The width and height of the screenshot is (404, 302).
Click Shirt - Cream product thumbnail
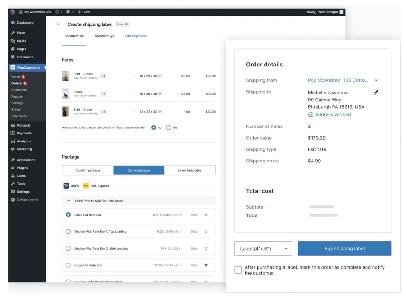click(x=65, y=76)
